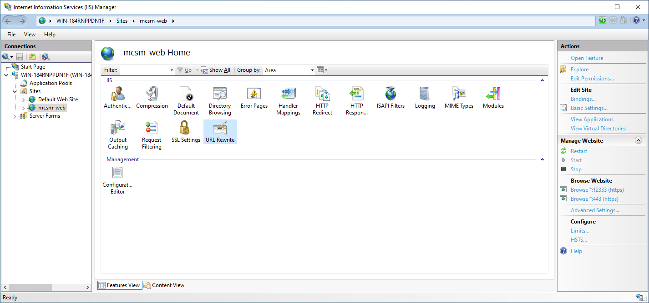Screen dimensions: 649x303
Task: Open the view mode dropdown icon
Action: [x=322, y=70]
